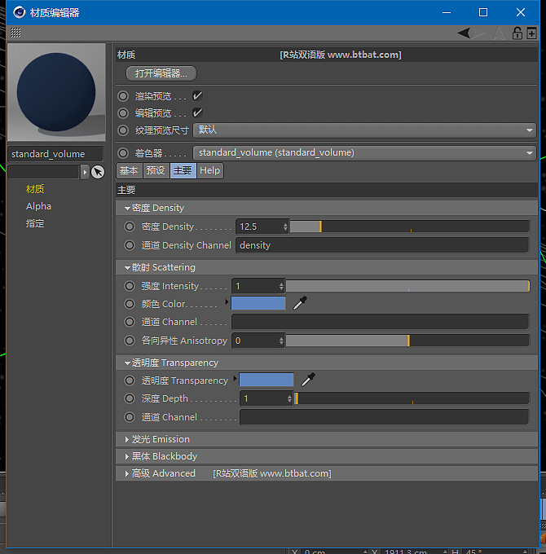Click the Cinema 4D logo icon
Viewport: 546px width, 554px height.
pos(19,12)
